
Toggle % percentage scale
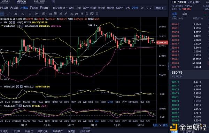click(160, 125)
